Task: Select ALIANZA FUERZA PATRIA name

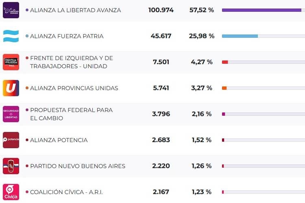Action: click(67, 36)
